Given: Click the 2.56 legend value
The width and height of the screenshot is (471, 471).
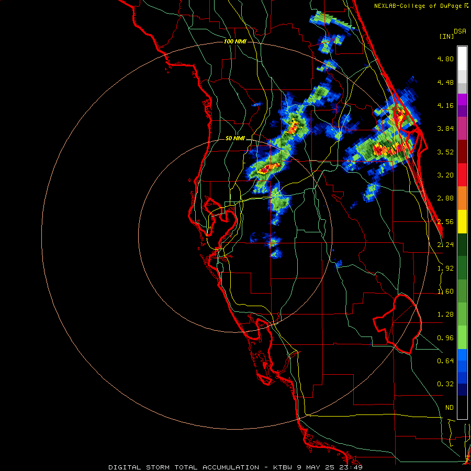Looking at the screenshot, I should coord(445,222).
